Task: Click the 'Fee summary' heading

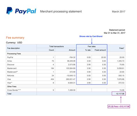Action: (x=15, y=38)
